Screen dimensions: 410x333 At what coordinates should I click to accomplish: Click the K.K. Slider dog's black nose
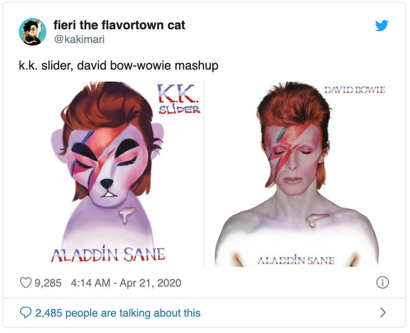click(x=108, y=184)
